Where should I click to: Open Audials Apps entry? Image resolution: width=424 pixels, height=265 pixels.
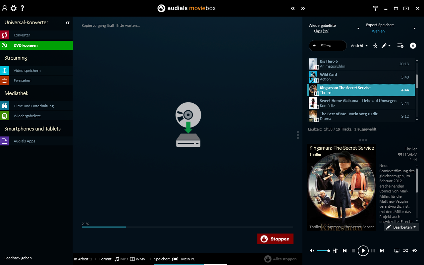pyautogui.click(x=36, y=141)
